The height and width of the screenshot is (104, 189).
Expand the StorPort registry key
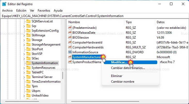point(24,49)
